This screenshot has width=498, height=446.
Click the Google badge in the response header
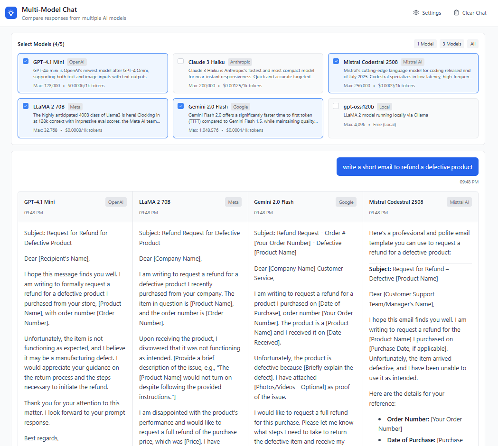tap(346, 202)
